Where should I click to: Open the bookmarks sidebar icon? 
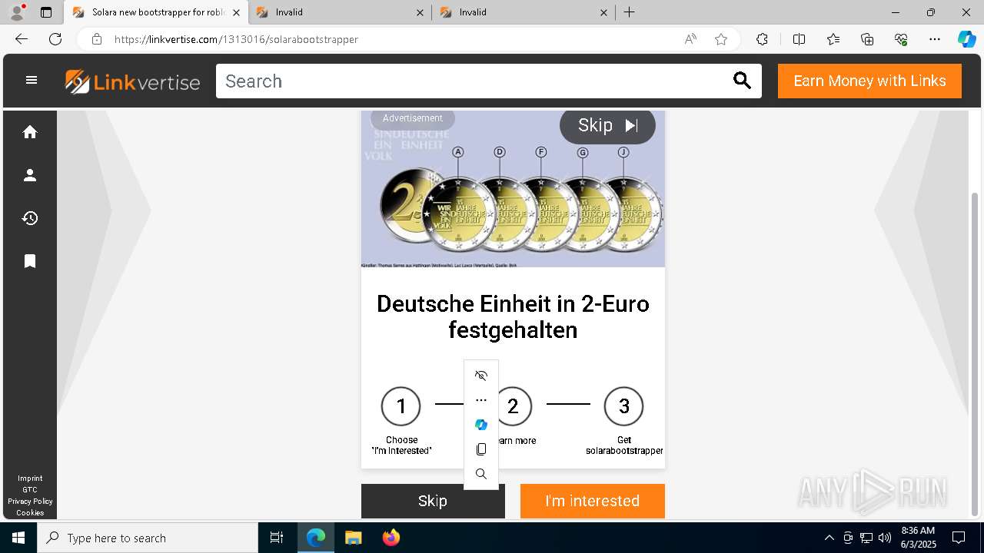tap(30, 261)
